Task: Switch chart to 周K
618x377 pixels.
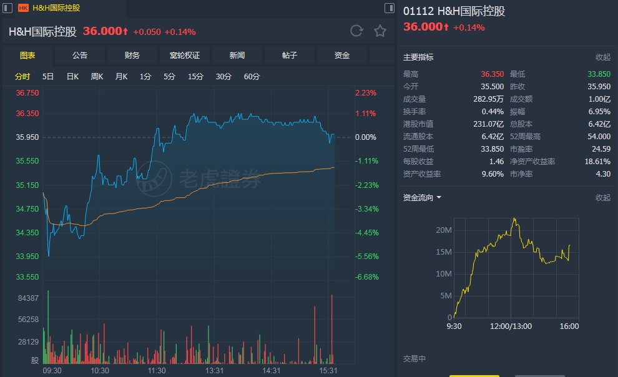Action: tap(97, 76)
